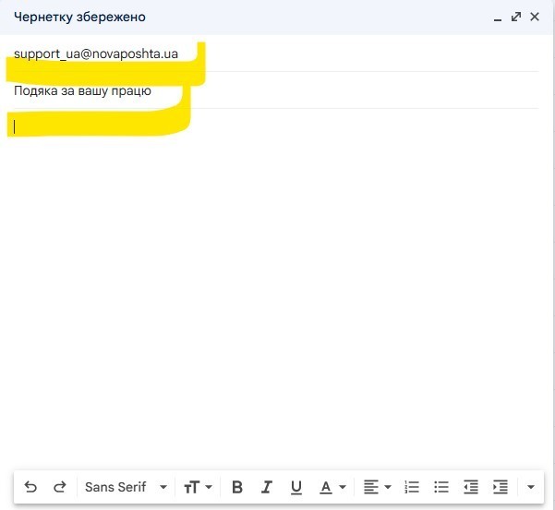Viewport: 555px width, 510px height.
Task: Redo the last edit
Action: coord(59,487)
